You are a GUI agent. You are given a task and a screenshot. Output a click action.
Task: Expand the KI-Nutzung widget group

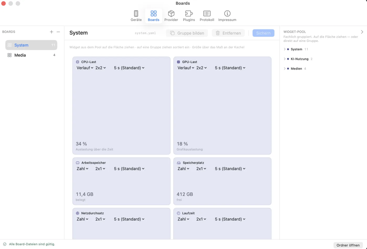pos(285,59)
